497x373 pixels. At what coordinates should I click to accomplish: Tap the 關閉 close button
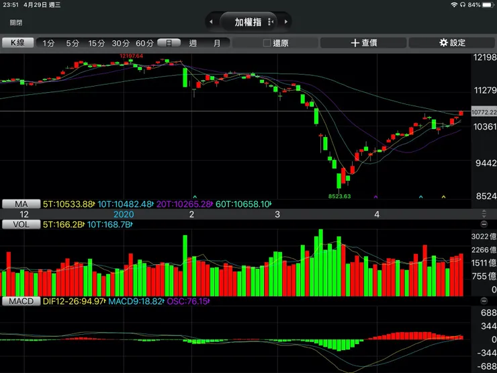16,23
